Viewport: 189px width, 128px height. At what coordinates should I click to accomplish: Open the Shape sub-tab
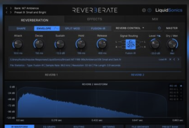[21, 29]
